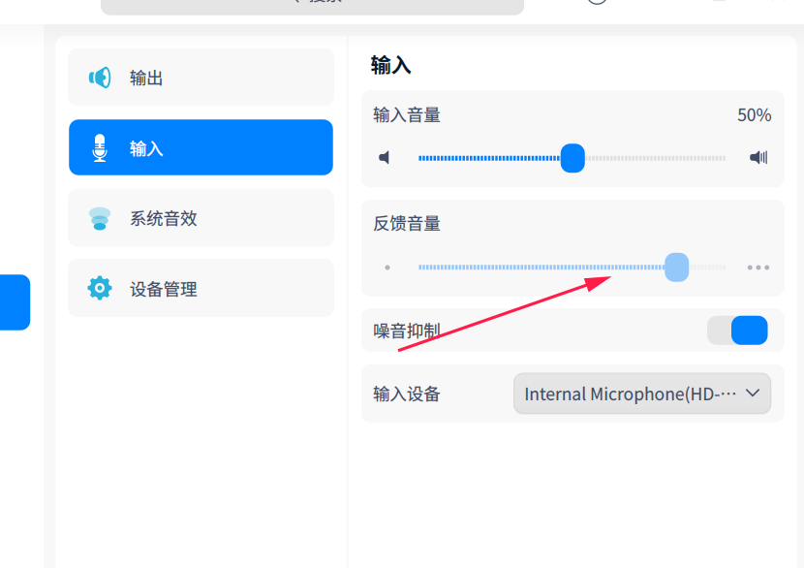Viewport: 804px width, 568px height.
Task: Click the 设备管理 gear icon
Action: (100, 288)
